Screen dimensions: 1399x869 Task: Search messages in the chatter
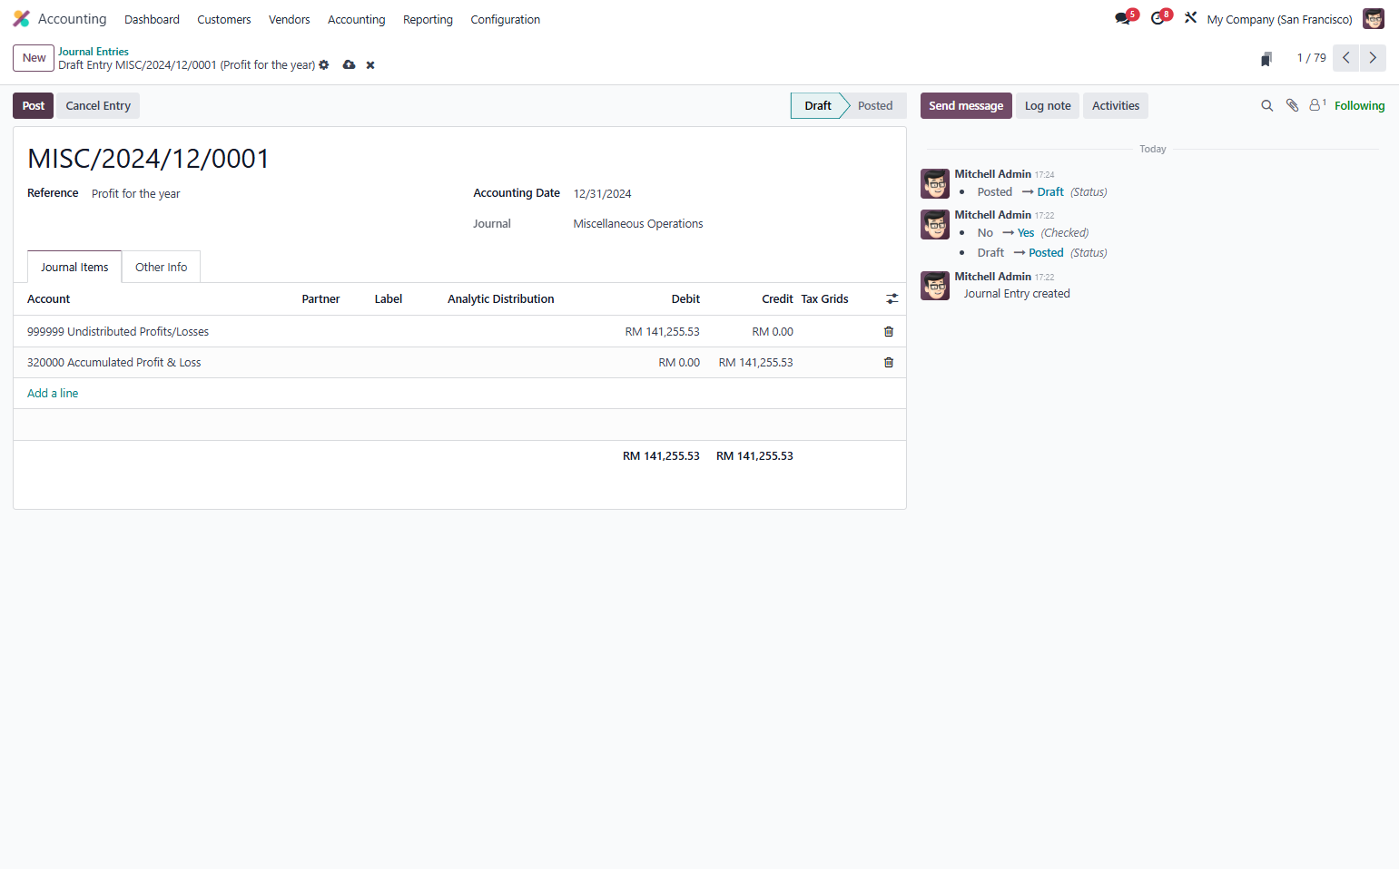(x=1267, y=106)
